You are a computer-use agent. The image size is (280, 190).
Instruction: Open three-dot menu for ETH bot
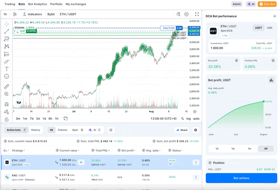(x=196, y=162)
